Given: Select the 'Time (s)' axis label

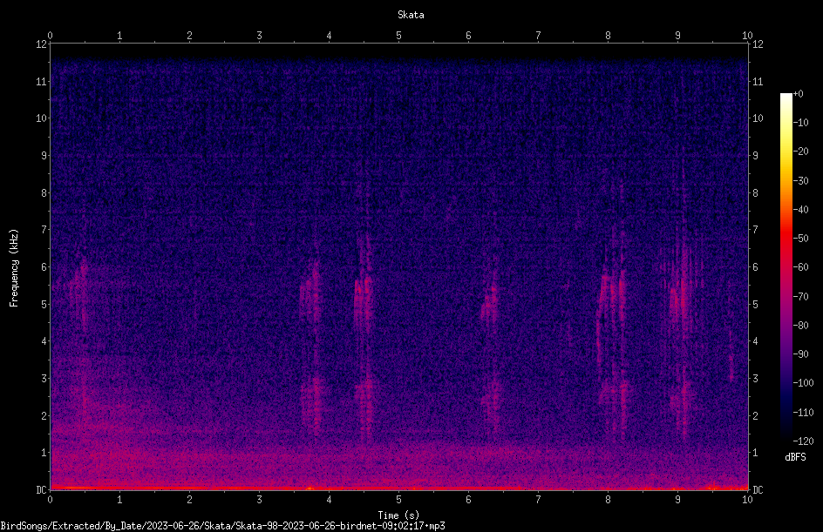Looking at the screenshot, I should (x=398, y=515).
